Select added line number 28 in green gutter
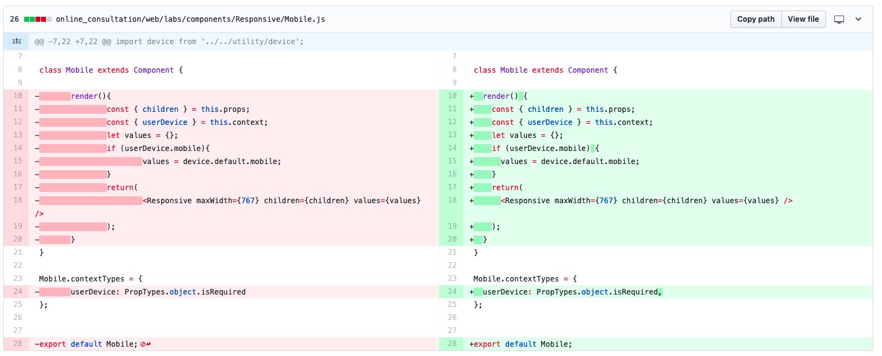The height and width of the screenshot is (356, 882). pos(451,344)
